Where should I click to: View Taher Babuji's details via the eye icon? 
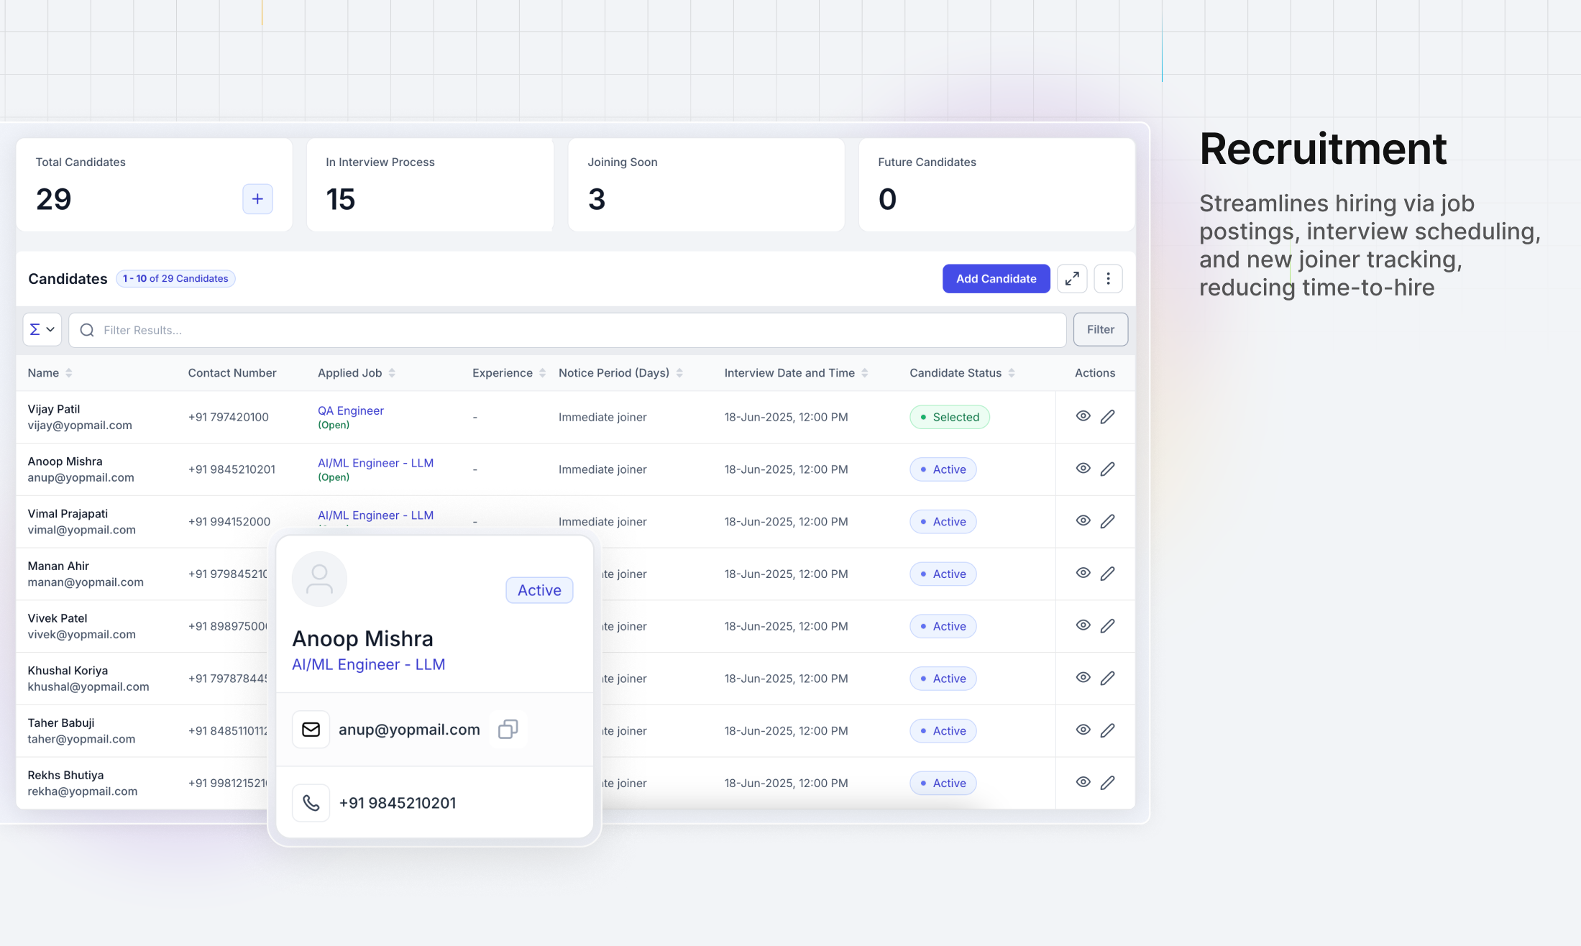[1083, 730]
